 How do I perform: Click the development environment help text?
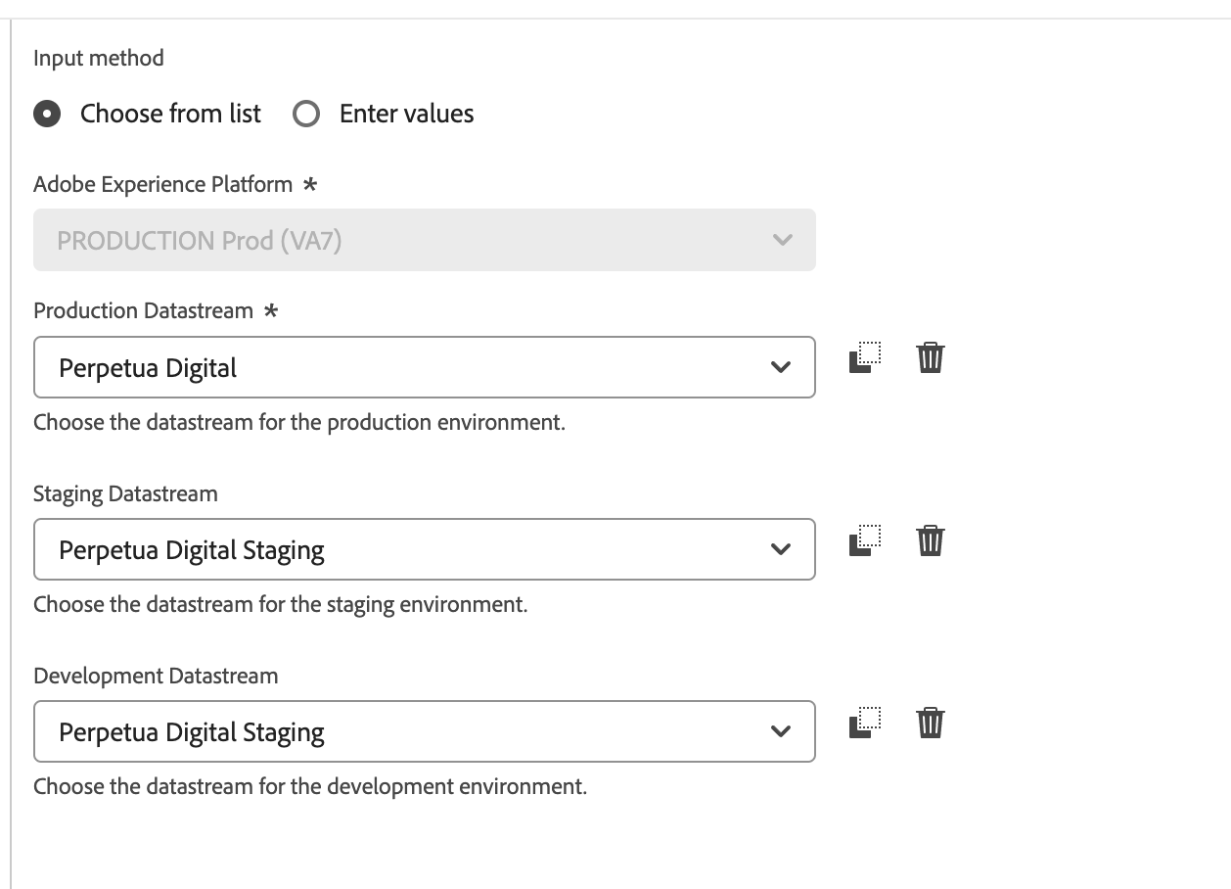tap(310, 787)
